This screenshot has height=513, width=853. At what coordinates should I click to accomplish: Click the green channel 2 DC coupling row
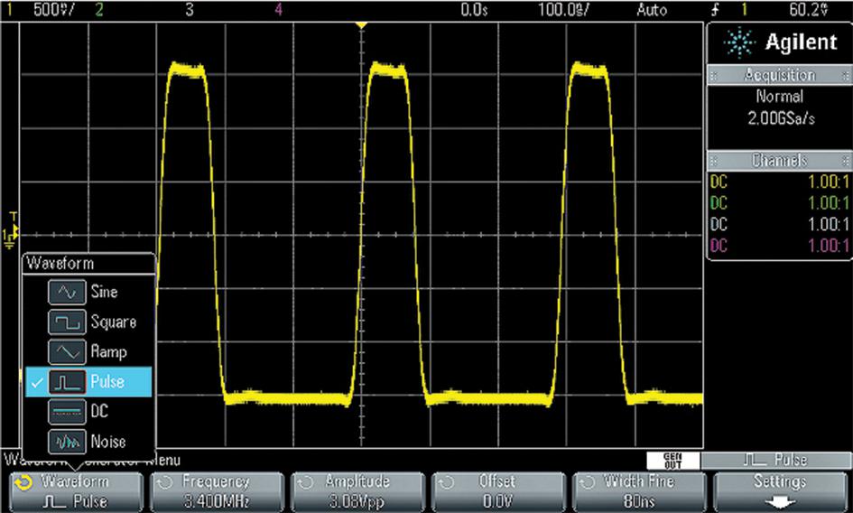pyautogui.click(x=780, y=203)
